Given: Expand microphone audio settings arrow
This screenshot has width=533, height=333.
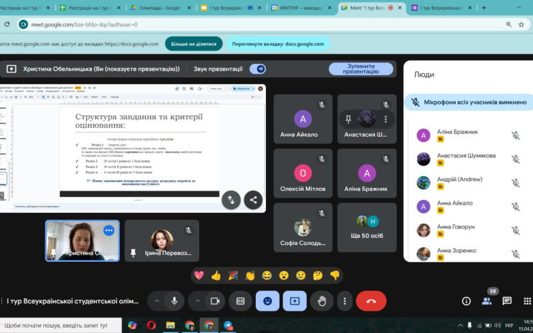Looking at the screenshot, I should coord(157,301).
